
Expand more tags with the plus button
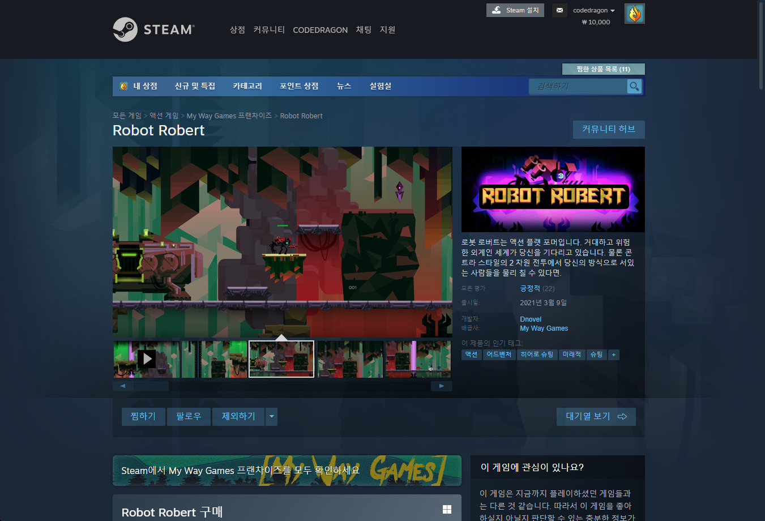click(614, 355)
